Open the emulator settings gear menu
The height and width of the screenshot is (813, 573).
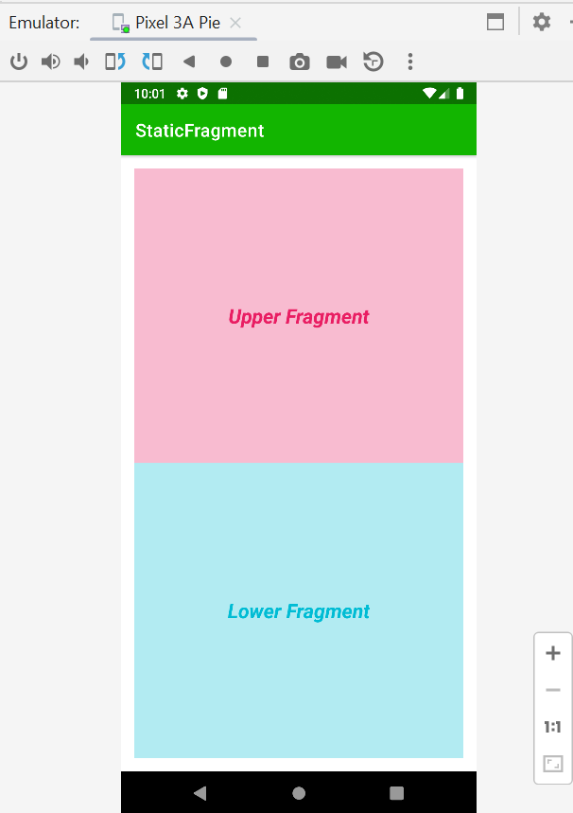[542, 22]
